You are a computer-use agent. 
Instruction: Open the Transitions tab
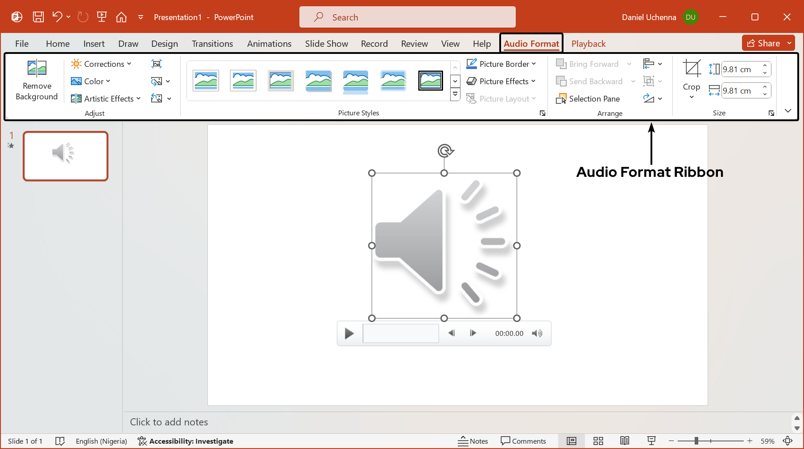click(212, 44)
